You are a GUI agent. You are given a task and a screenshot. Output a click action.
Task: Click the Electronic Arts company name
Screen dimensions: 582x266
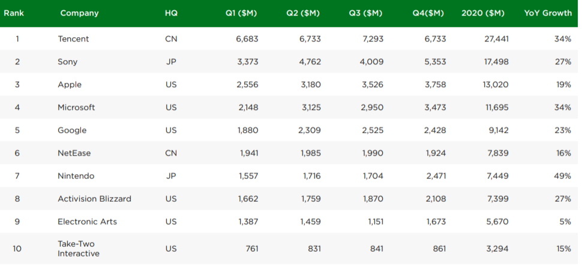87,222
